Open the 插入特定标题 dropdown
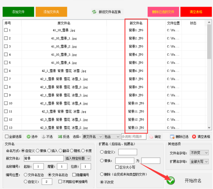Viewport: 213px width, 189px height. click(x=78, y=158)
